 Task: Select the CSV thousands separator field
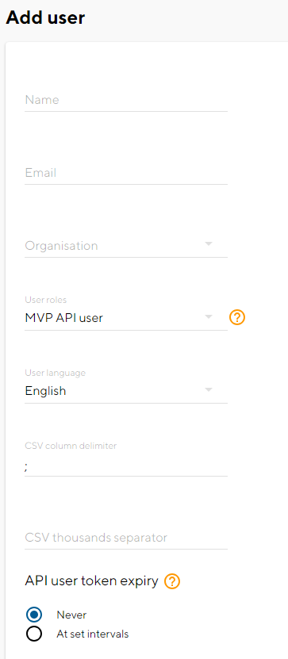tap(126, 538)
